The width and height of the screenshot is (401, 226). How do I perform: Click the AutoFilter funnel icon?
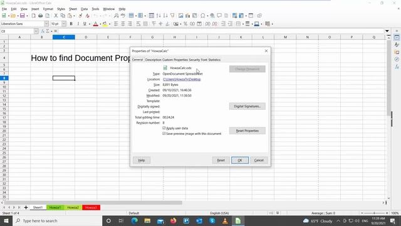(172, 16)
